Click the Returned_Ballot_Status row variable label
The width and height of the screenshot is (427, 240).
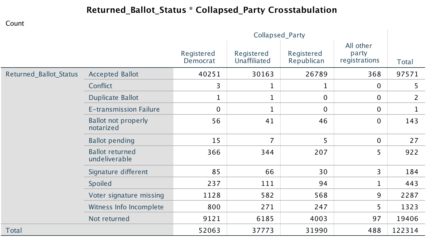(x=42, y=74)
